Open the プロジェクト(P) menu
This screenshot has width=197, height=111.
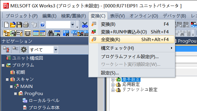tap(21, 16)
